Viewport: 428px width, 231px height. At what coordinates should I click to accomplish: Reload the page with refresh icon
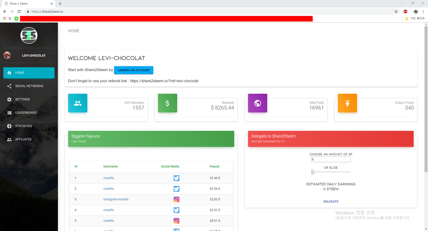click(x=19, y=11)
